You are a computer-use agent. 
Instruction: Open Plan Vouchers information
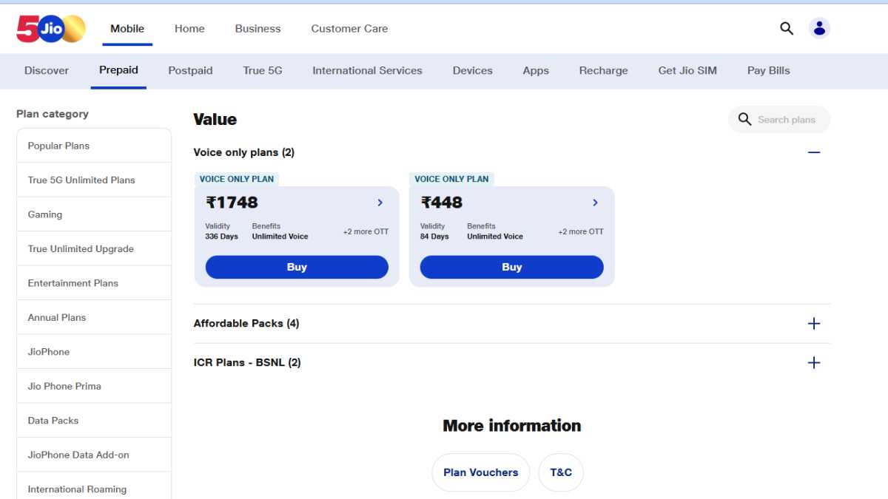[481, 472]
